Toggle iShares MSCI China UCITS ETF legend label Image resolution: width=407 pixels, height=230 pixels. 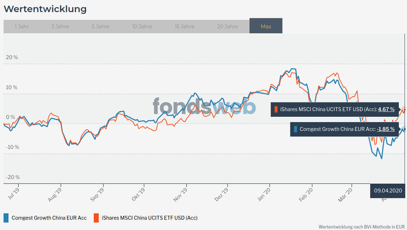150,218
